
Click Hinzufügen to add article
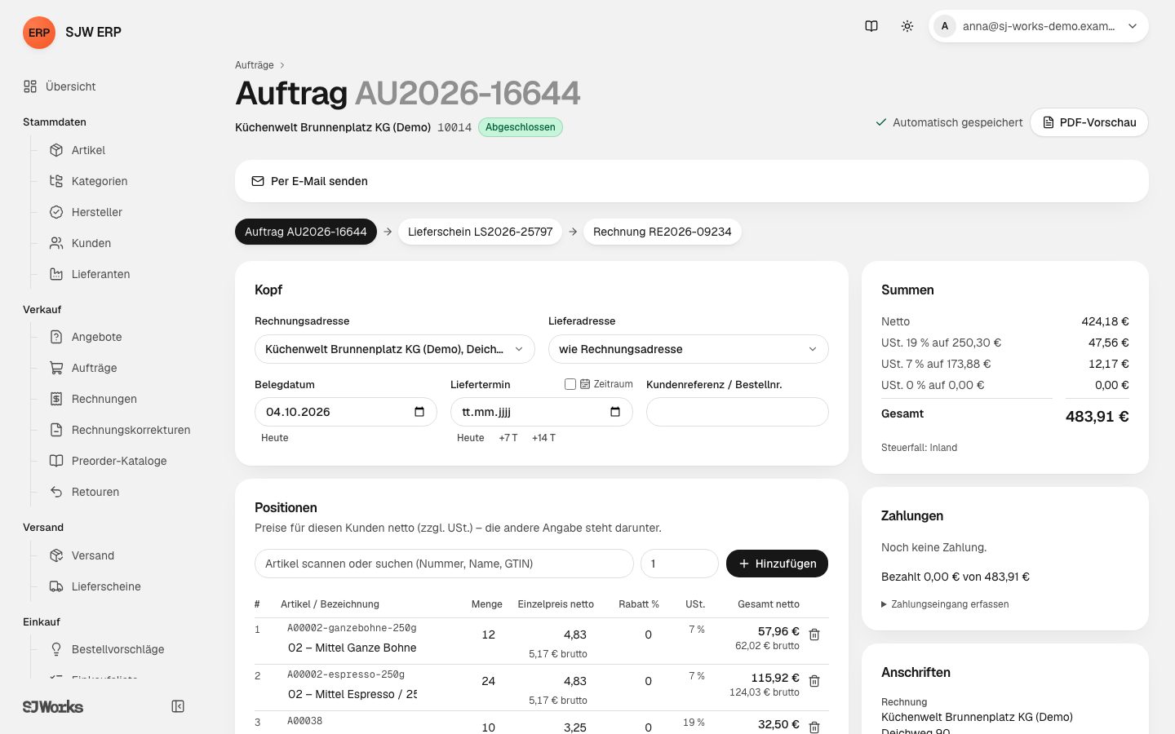pyautogui.click(x=777, y=564)
